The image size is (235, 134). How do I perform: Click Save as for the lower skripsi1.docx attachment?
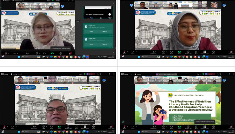(105, 44)
